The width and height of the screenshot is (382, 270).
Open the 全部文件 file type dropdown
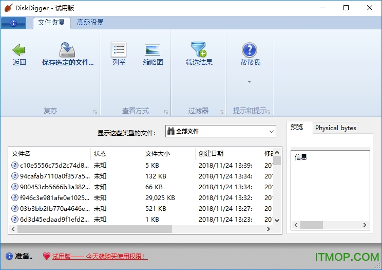pos(220,131)
